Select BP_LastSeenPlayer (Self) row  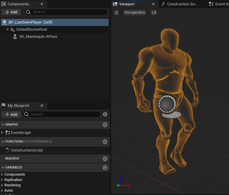(55, 22)
